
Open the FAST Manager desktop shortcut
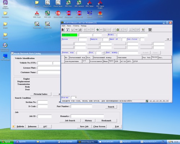5,57
